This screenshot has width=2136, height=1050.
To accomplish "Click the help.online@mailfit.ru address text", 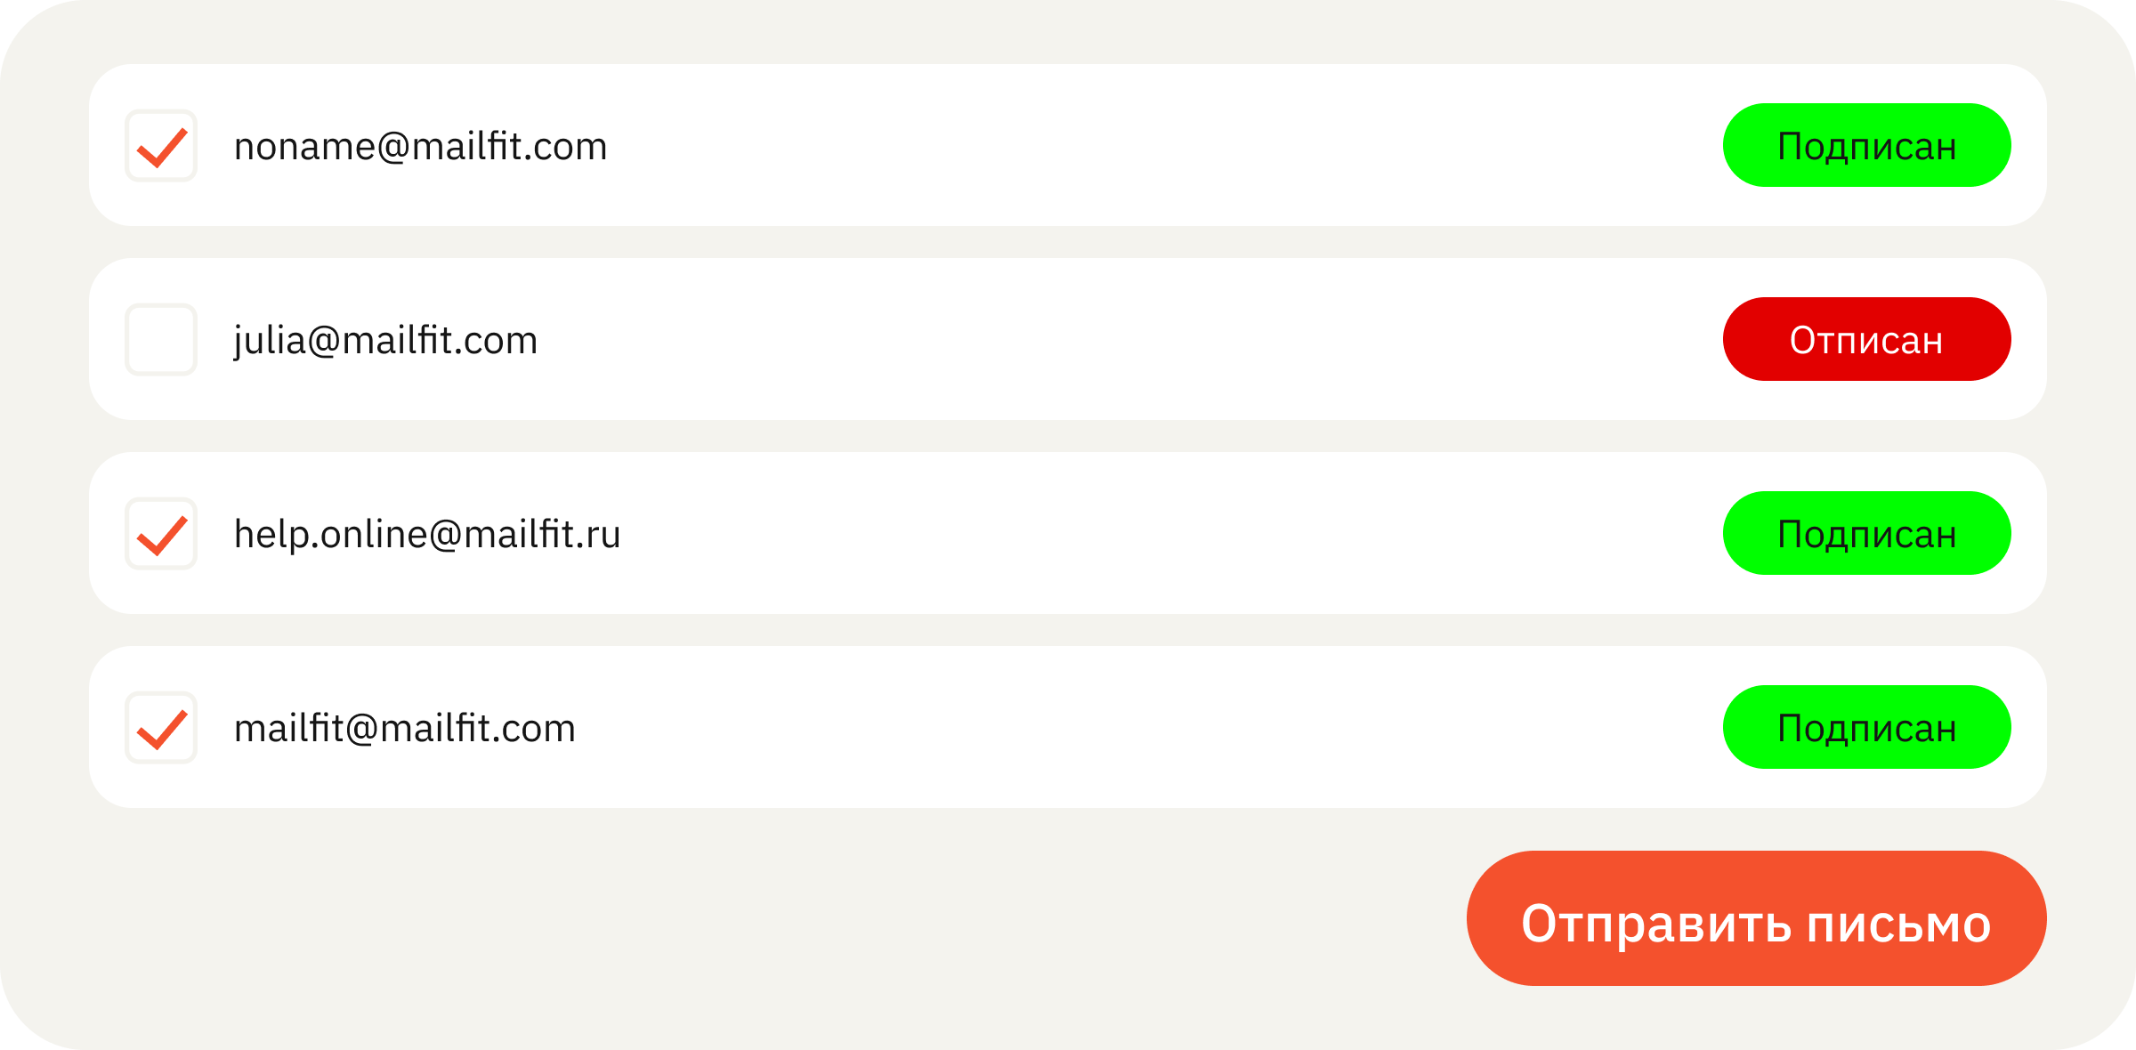I will coord(427,535).
